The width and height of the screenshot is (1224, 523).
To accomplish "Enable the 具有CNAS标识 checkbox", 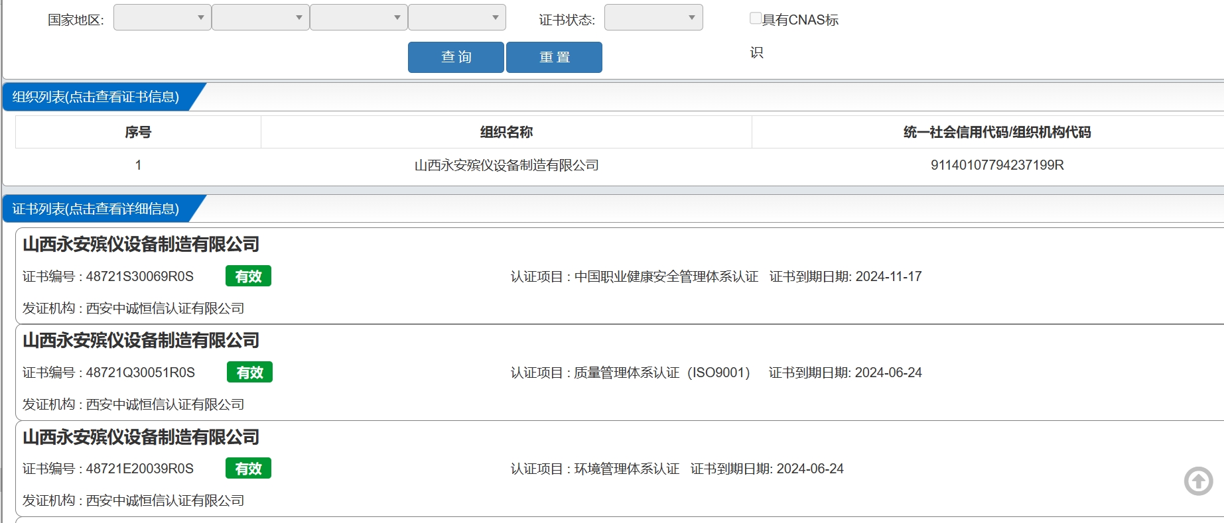I will point(755,19).
